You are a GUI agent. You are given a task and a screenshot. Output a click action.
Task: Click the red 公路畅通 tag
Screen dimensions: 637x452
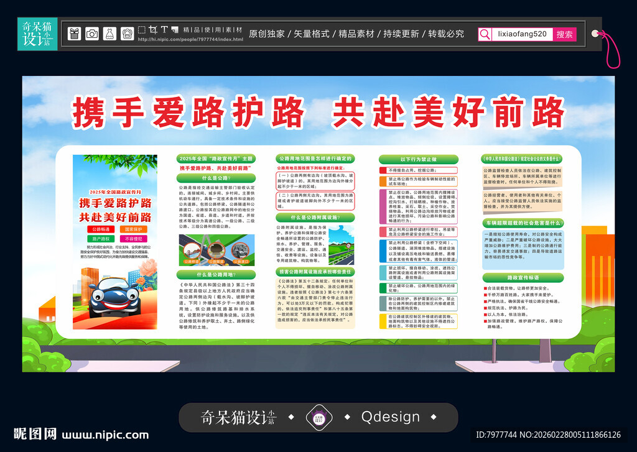coord(102,229)
